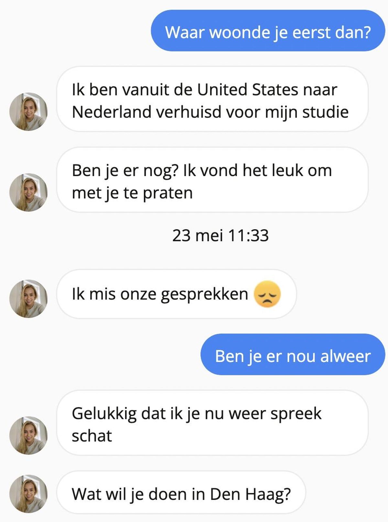Tap the sad face emoji

coord(267,294)
